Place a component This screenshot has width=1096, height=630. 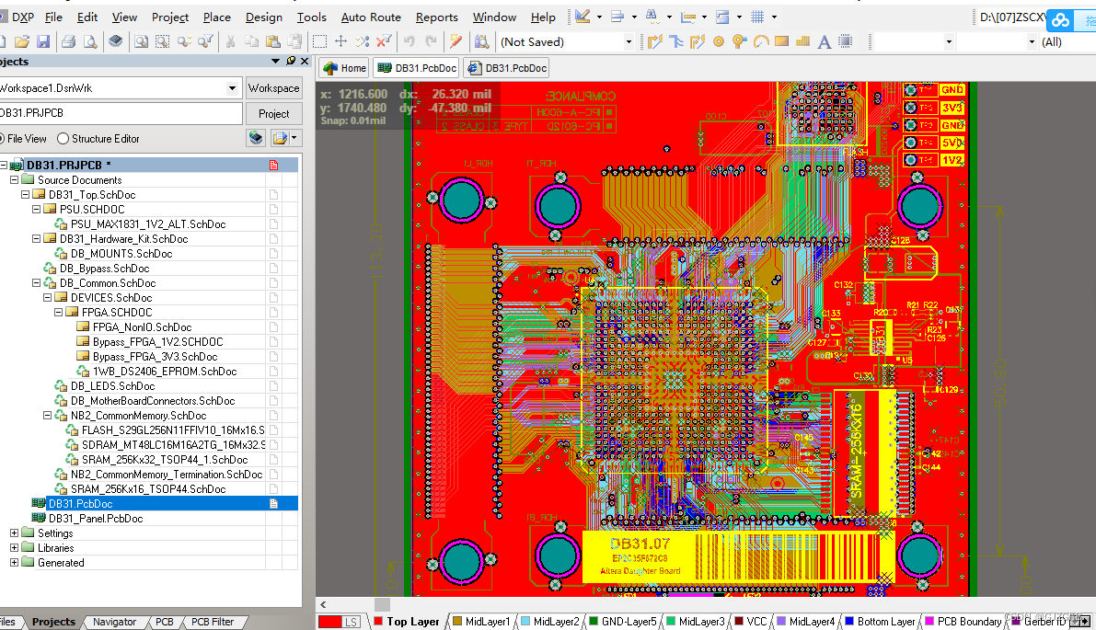846,42
